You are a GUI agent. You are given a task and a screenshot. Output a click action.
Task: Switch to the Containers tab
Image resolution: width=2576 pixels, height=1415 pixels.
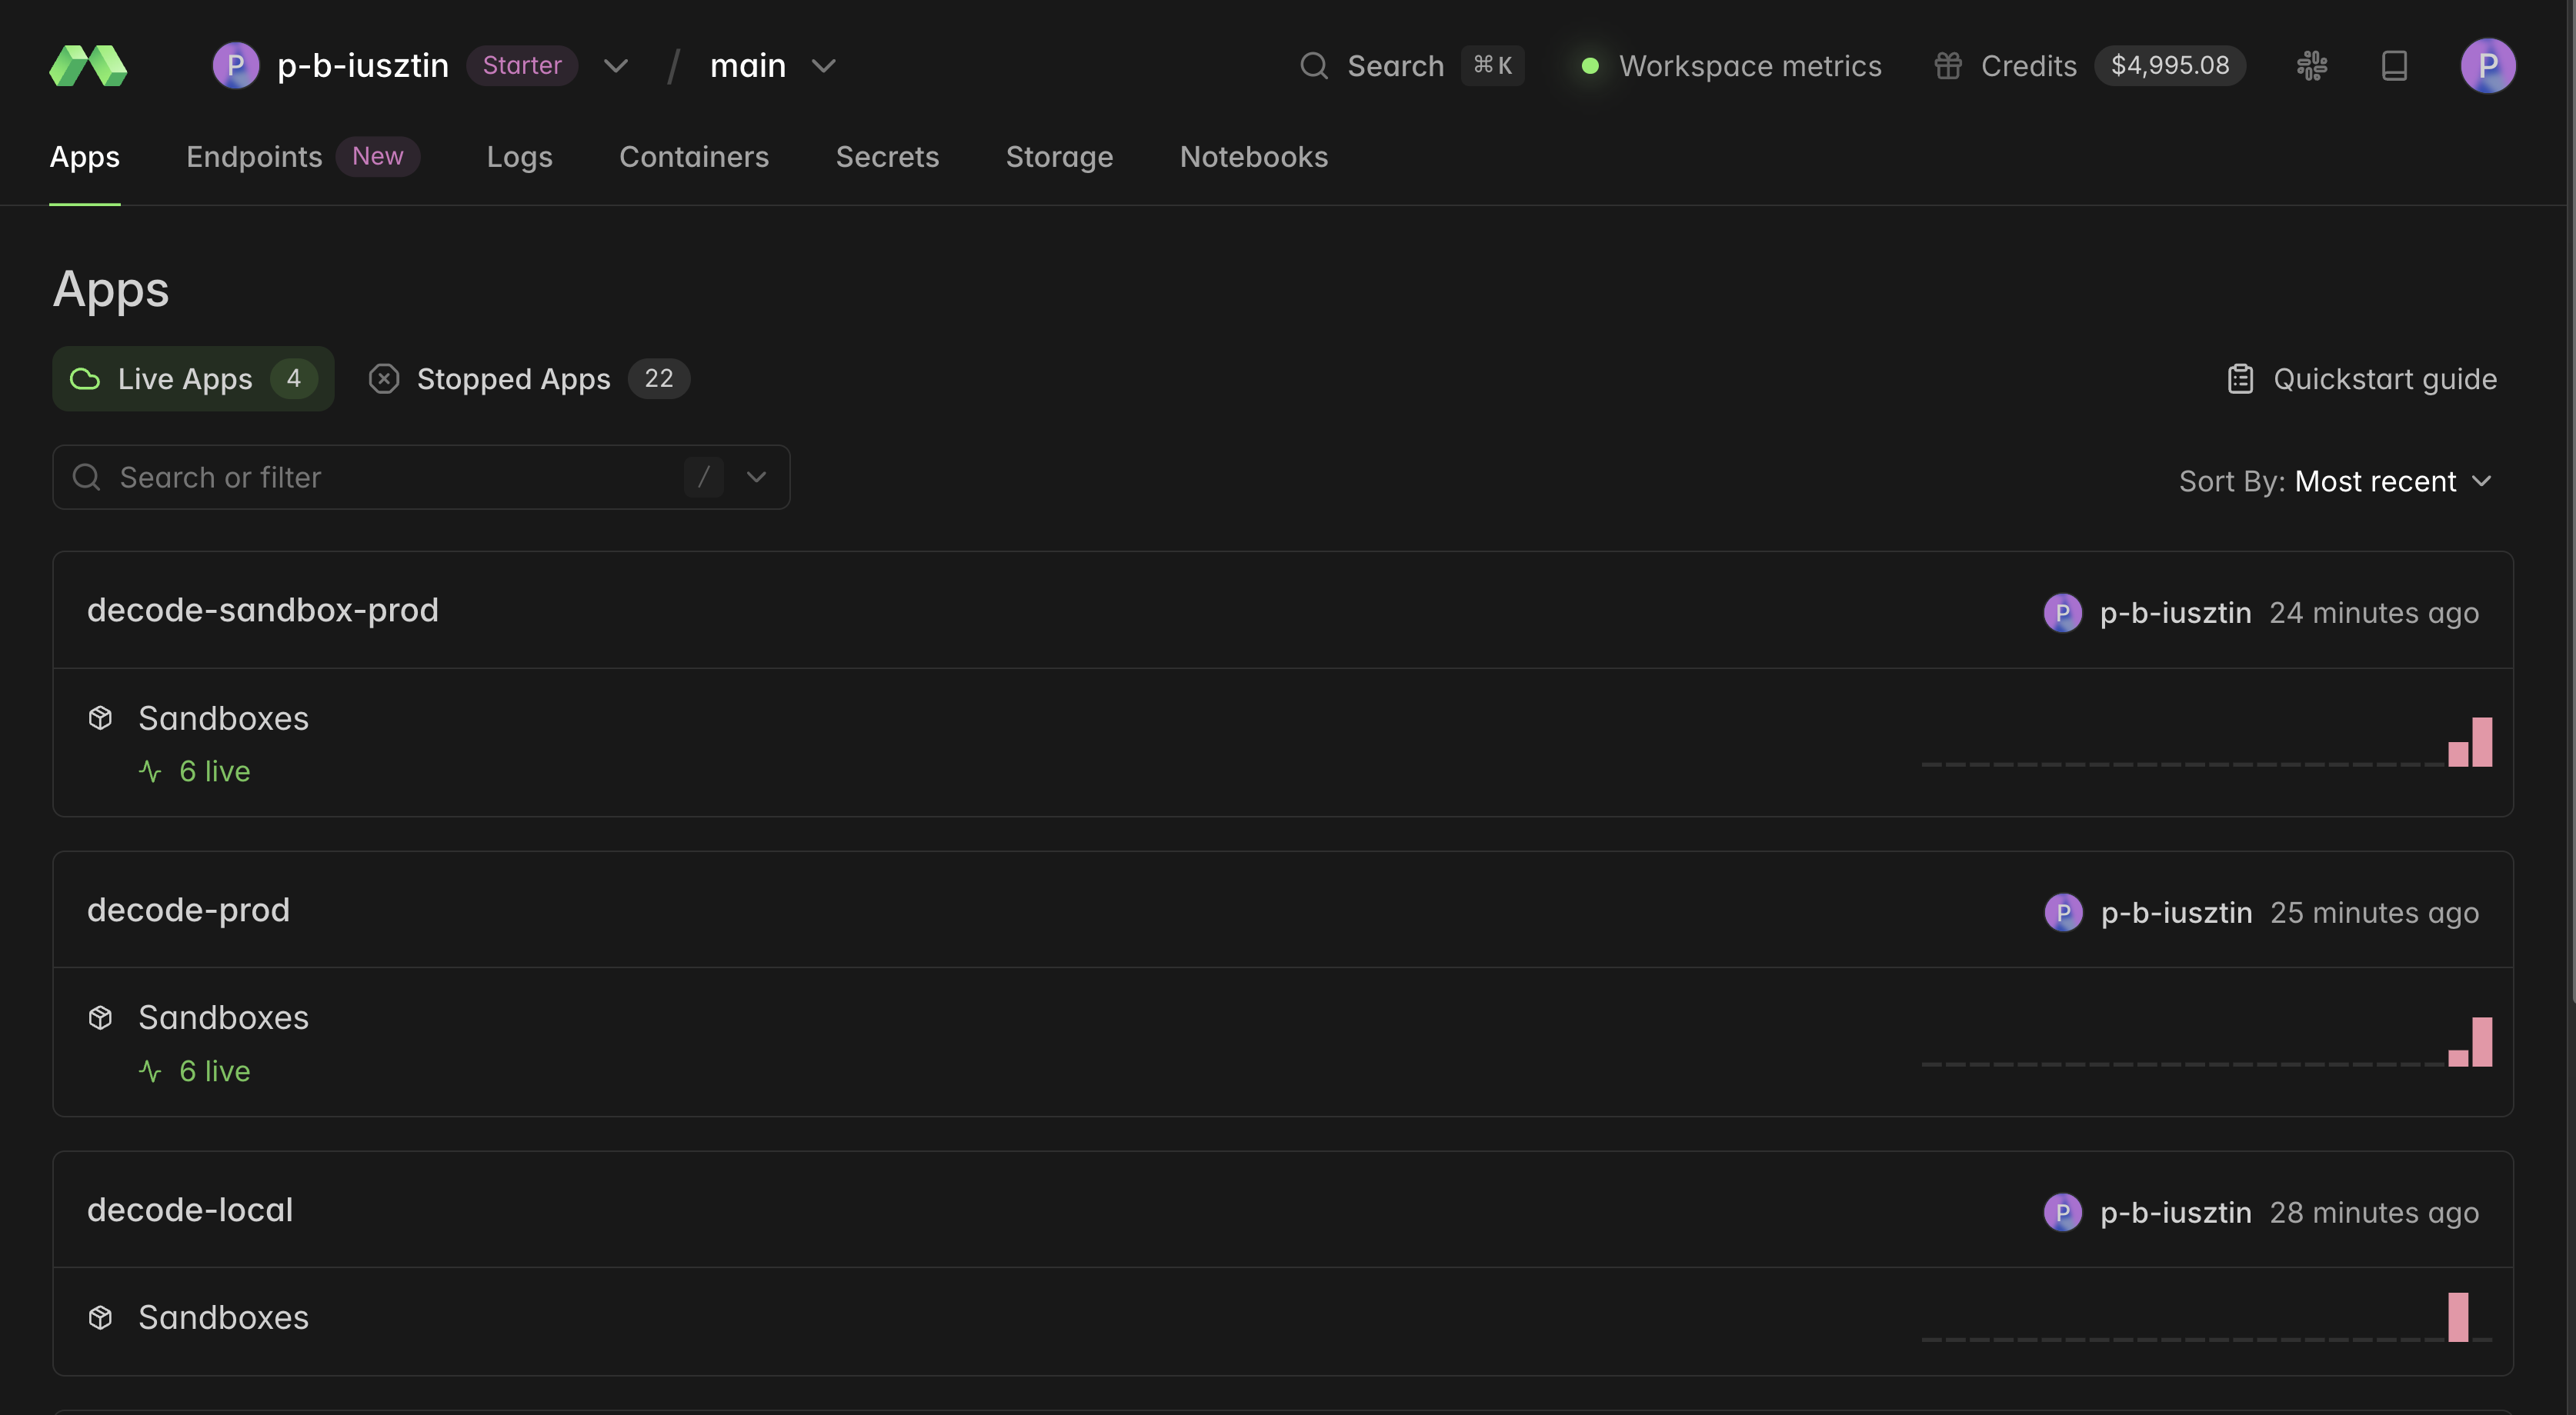tap(694, 157)
